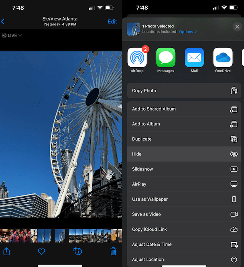Select the yellow-shirt child thumbnail in filmstrip

click(x=114, y=236)
